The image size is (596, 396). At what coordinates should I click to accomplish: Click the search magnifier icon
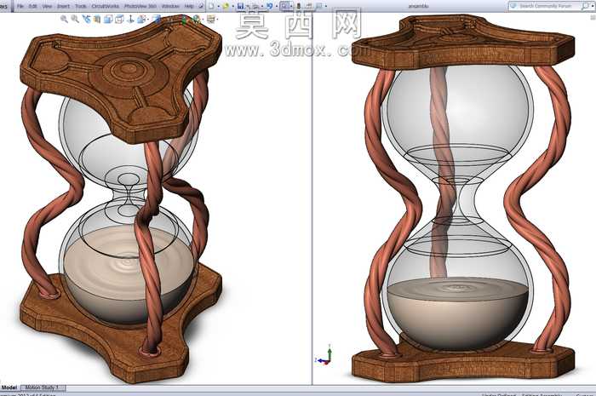pos(585,6)
